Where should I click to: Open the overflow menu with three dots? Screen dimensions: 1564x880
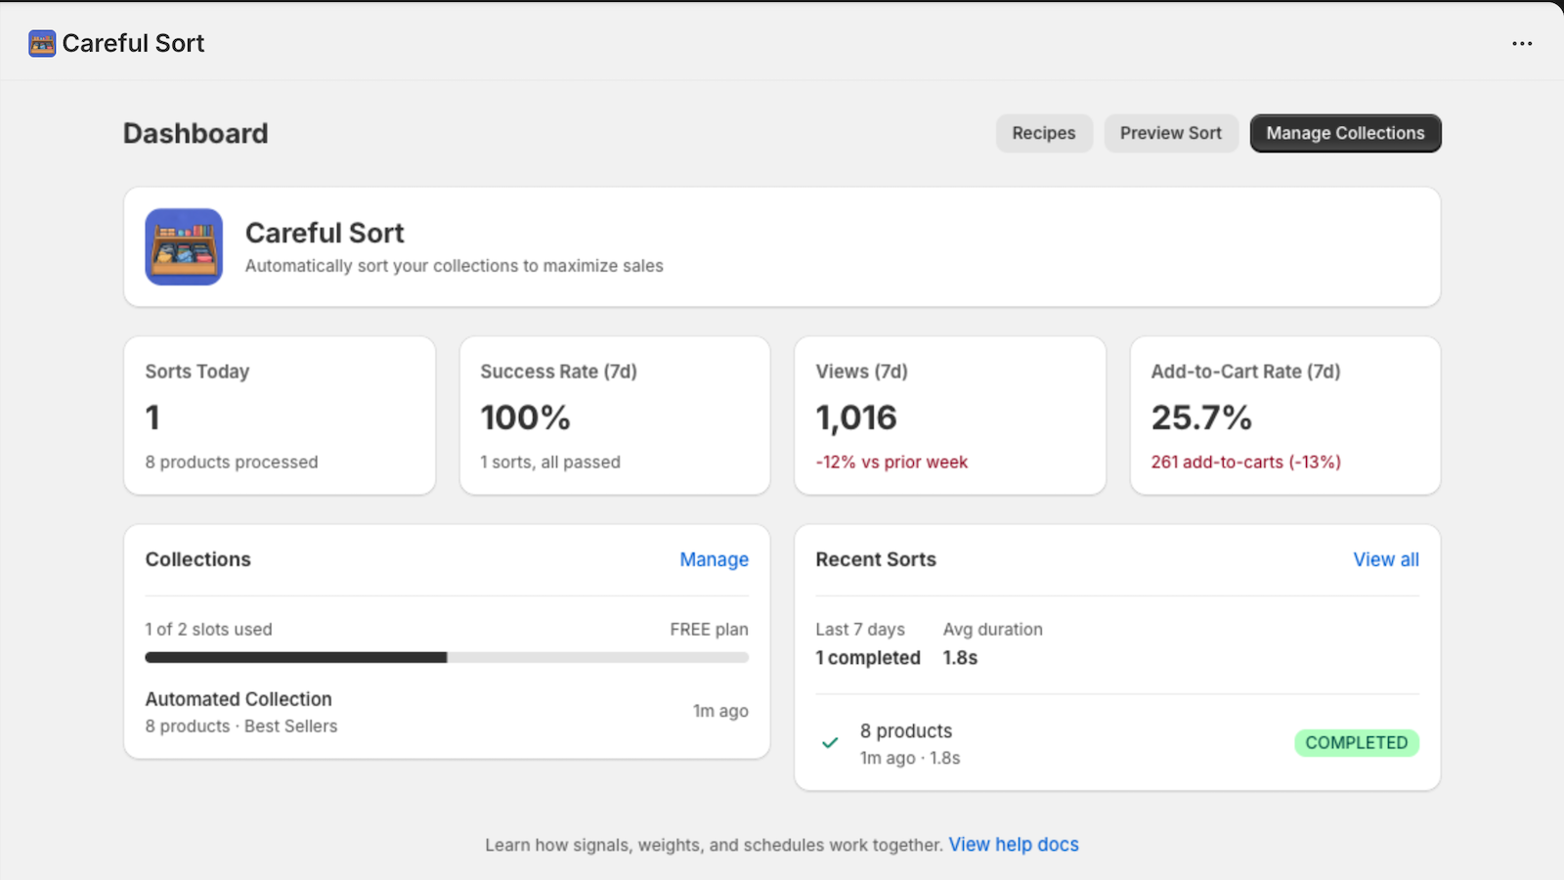pos(1521,44)
